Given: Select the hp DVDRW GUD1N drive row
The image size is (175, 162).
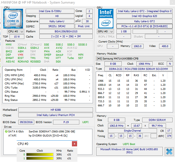Looking at the screenshot, I should pyautogui.click(x=48, y=136).
